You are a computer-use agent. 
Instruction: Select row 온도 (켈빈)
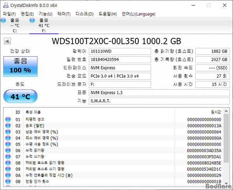point(113,126)
